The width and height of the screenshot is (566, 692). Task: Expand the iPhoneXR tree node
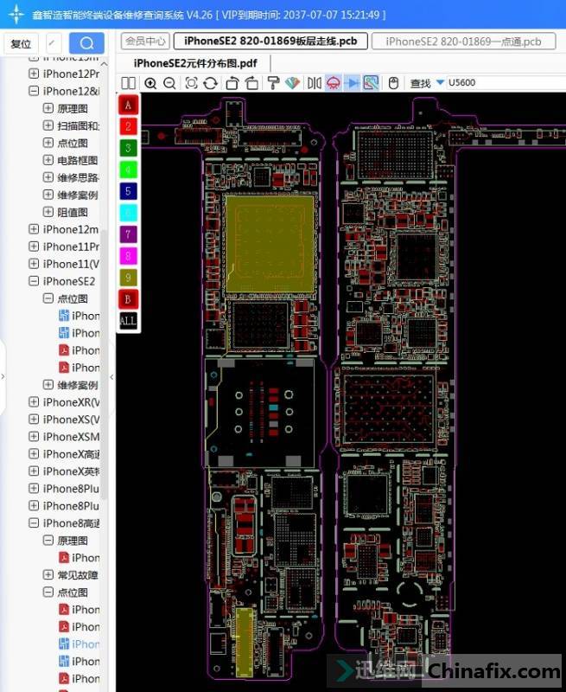[34, 402]
